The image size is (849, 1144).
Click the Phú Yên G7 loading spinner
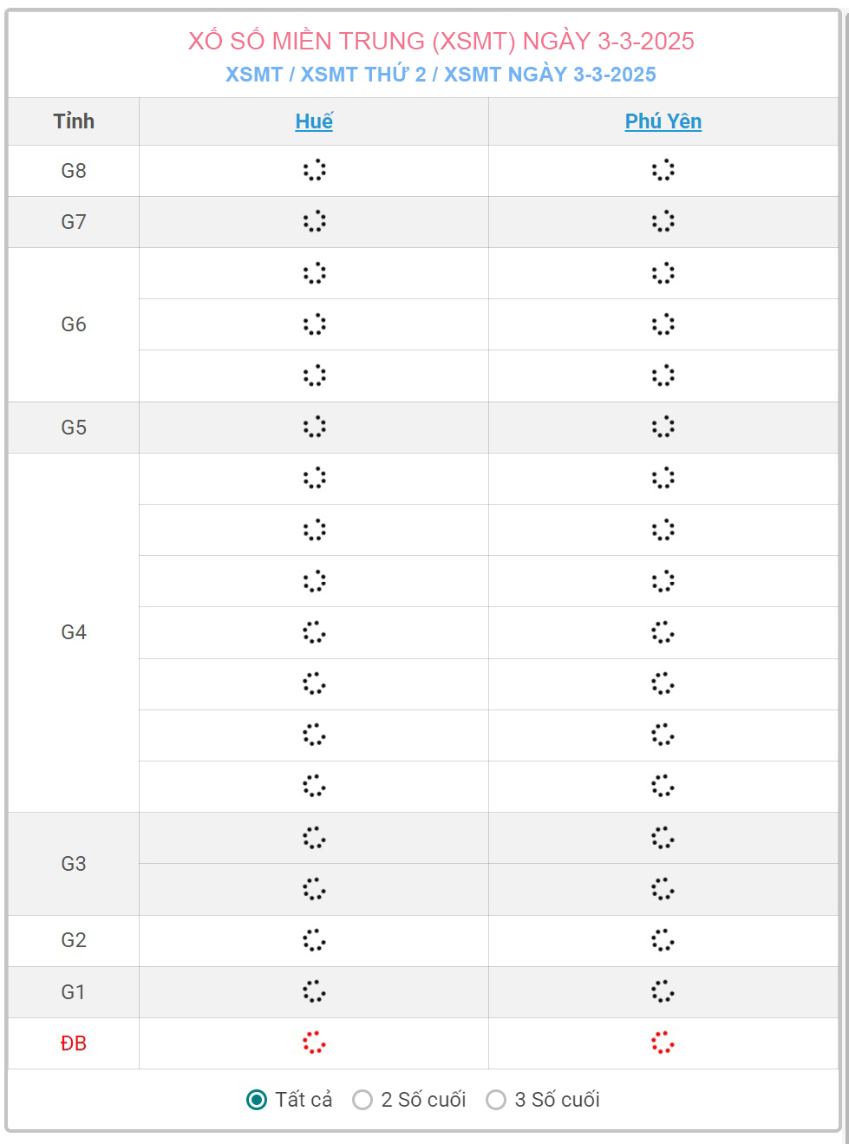(663, 221)
